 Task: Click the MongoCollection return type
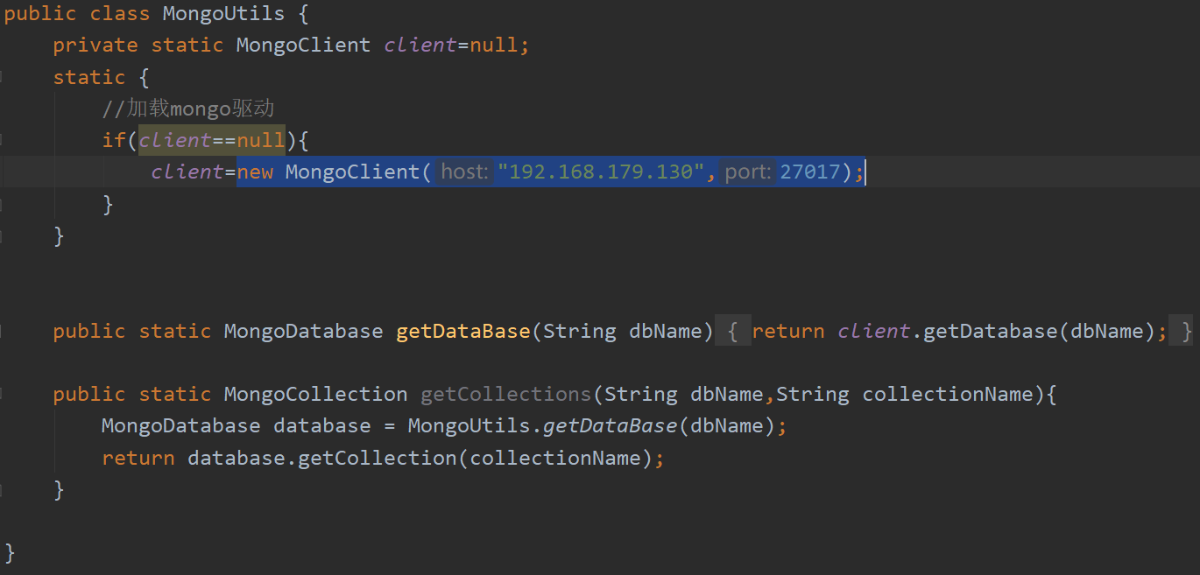tap(315, 395)
